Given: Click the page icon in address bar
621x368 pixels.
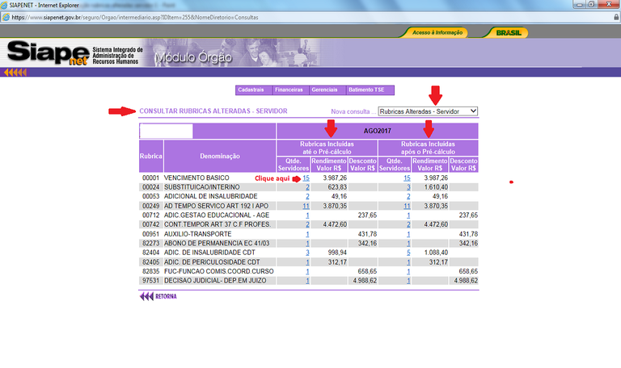Looking at the screenshot, I should tap(6, 17).
